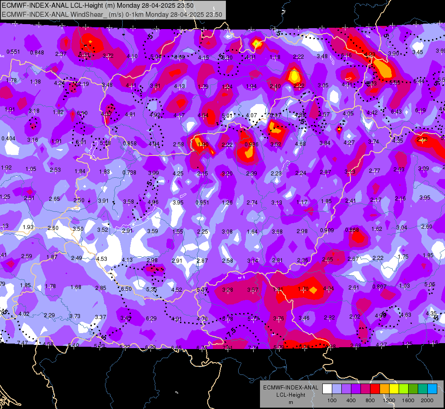Screen dimensions: 445x409
Task: Click legend label 800
Action: (370, 400)
